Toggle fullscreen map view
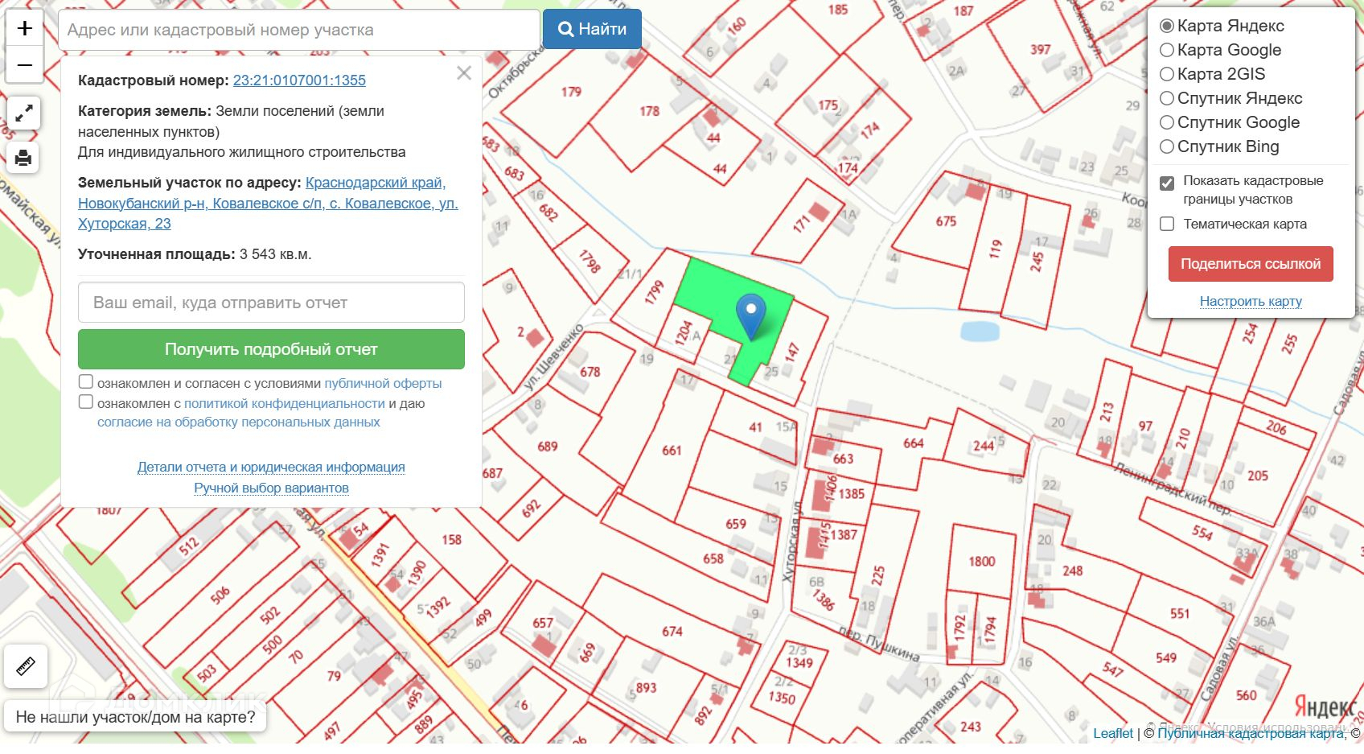 point(24,113)
